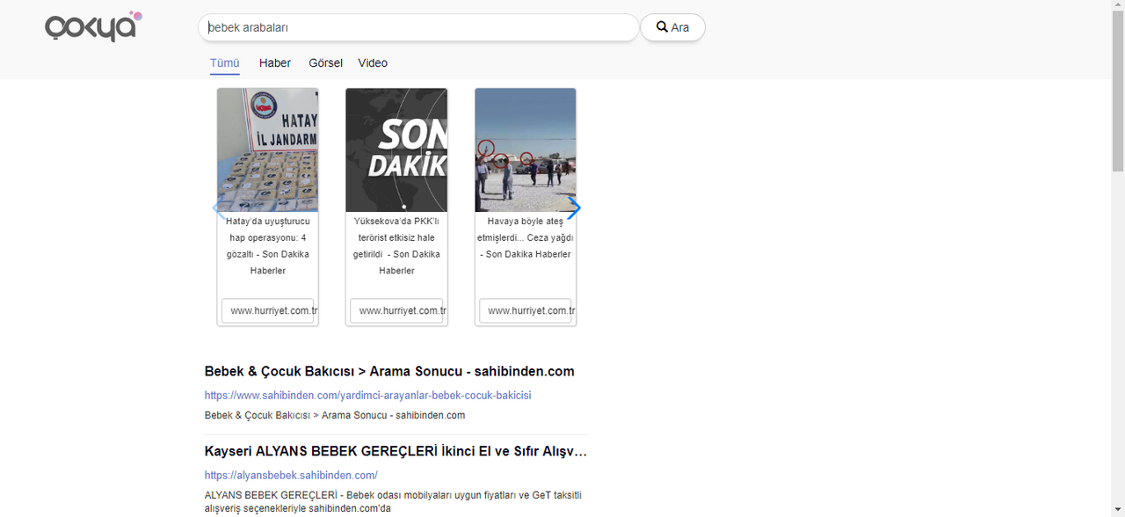Viewport: 1125px width, 517px height.
Task: Open the 'Havaya böyle ateş' news photo
Action: [x=526, y=150]
